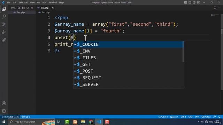This screenshot has height=125, width=223.
Task: Open the editor More Actions menu
Action: pos(219,8)
